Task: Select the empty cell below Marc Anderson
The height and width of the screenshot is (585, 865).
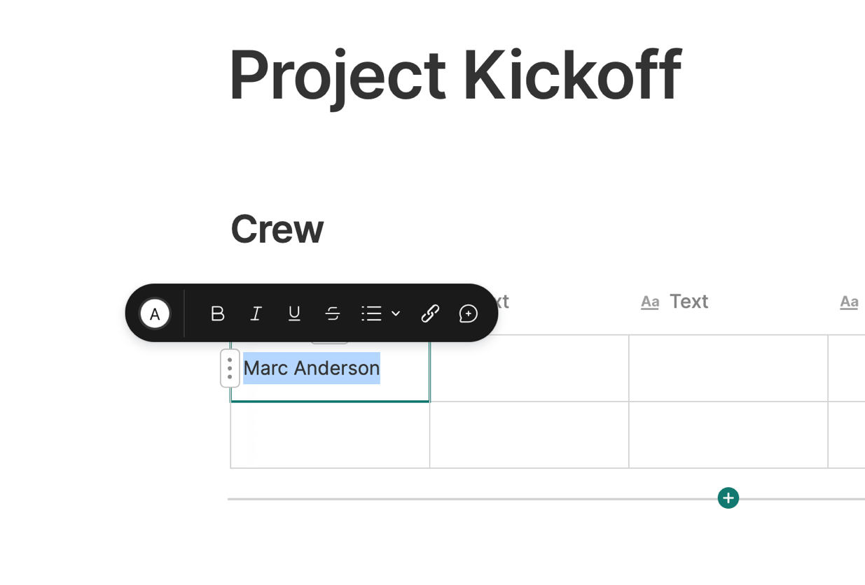Action: [330, 435]
